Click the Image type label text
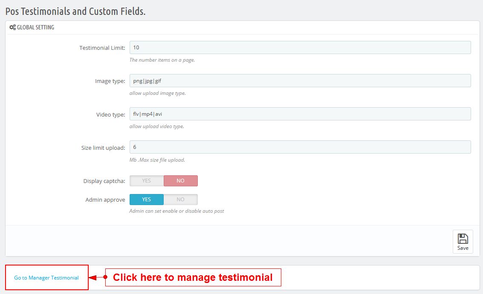This screenshot has height=294, width=483. point(110,81)
